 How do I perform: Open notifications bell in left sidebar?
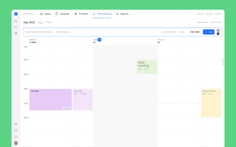[x=16, y=21]
